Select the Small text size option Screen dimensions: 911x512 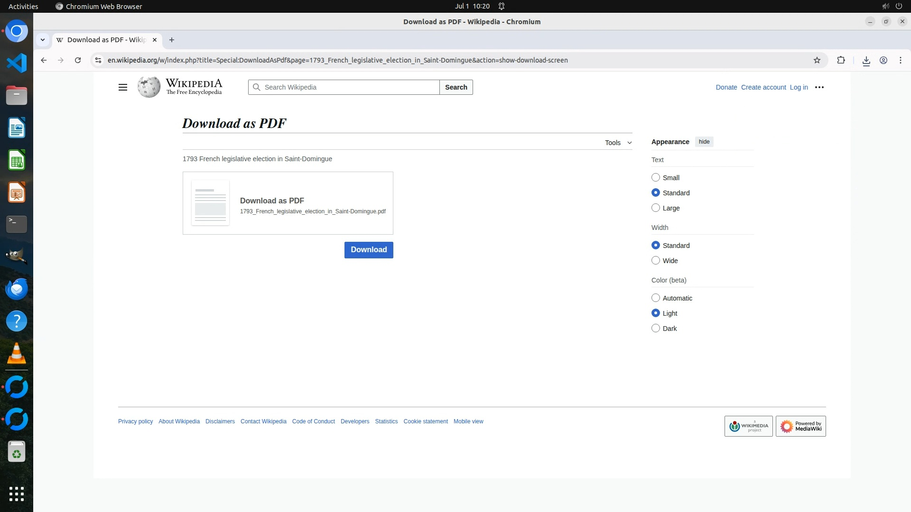tap(656, 177)
